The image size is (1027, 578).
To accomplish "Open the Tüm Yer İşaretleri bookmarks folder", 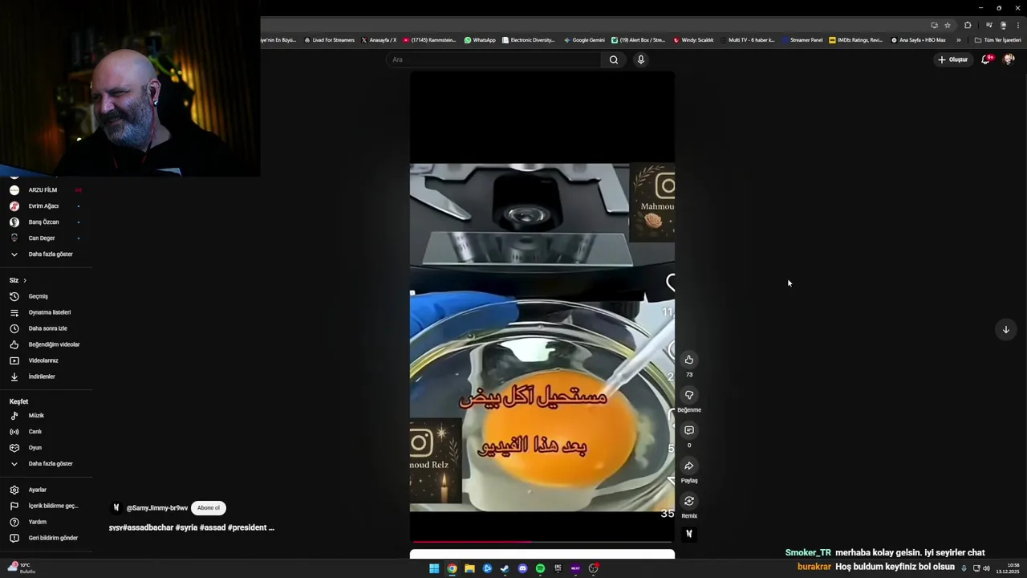I will pyautogui.click(x=997, y=40).
